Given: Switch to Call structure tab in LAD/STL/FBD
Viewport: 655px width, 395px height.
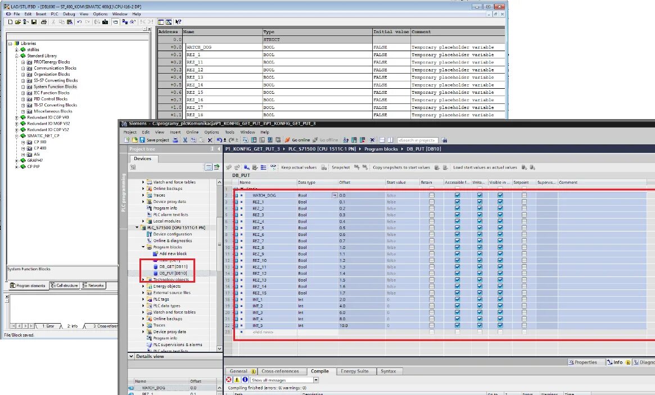Looking at the screenshot, I should click(x=64, y=285).
